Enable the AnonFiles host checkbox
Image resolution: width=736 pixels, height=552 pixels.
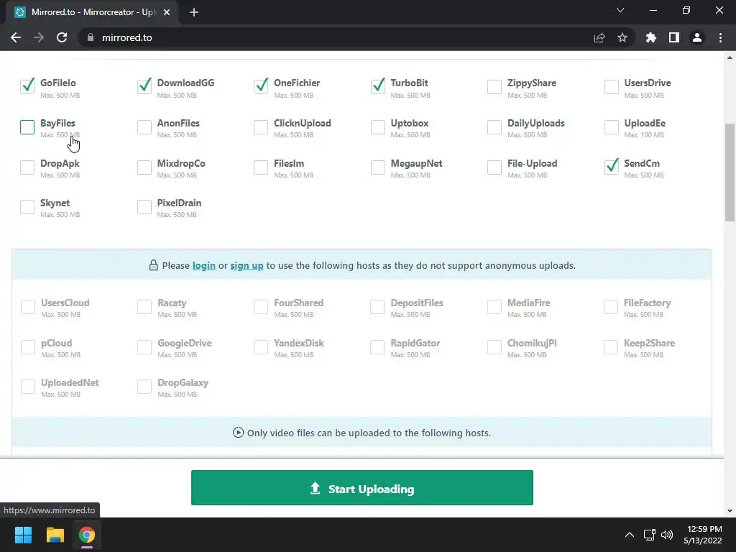point(144,126)
